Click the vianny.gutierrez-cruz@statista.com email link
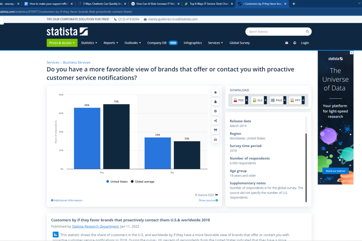The width and height of the screenshot is (362, 241). 173,19
